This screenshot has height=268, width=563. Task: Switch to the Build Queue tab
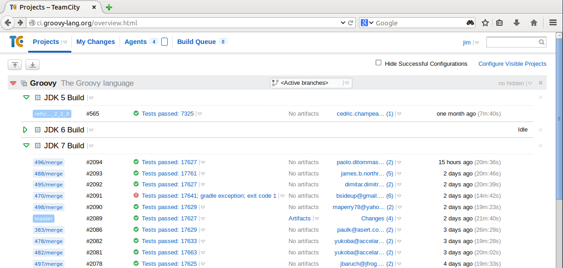[x=196, y=42]
